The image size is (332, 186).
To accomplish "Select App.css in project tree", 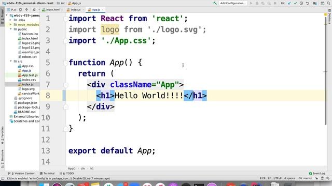I will (26, 66).
